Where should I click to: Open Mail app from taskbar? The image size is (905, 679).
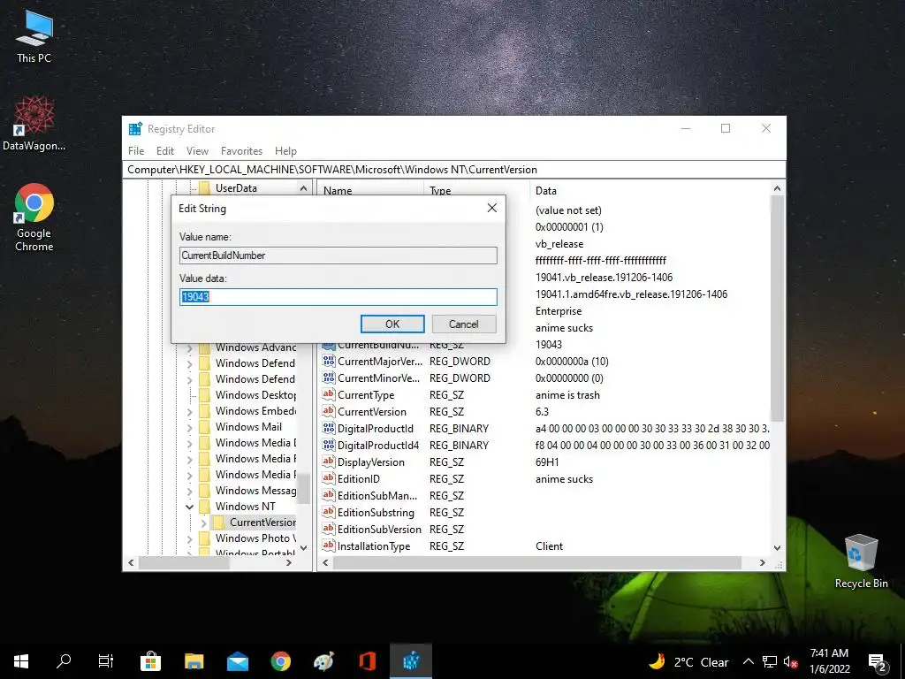click(237, 661)
